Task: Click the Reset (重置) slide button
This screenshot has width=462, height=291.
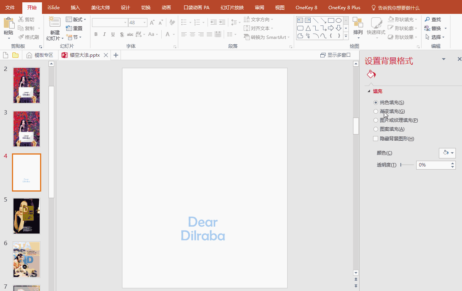Action: click(74, 28)
